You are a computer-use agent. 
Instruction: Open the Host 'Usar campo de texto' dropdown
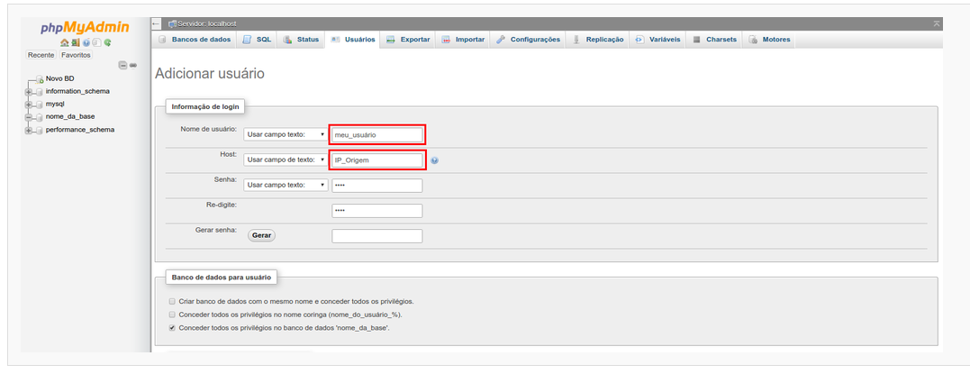coord(285,160)
